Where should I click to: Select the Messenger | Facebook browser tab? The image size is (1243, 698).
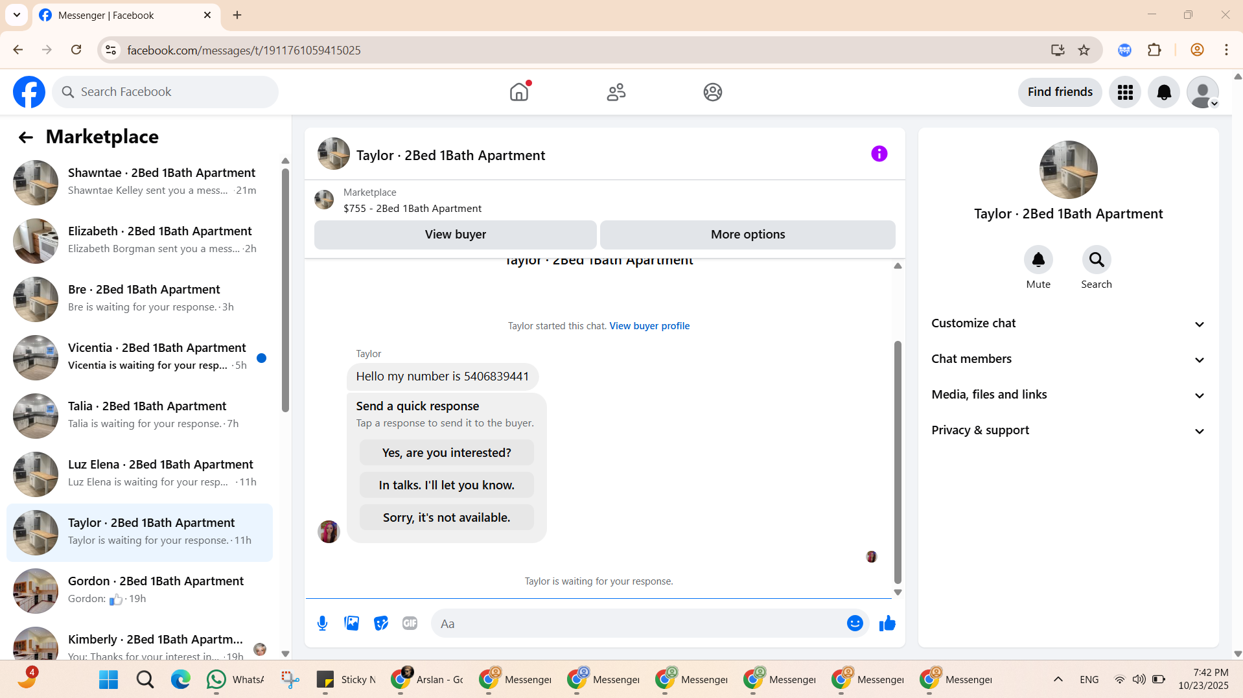tap(126, 16)
